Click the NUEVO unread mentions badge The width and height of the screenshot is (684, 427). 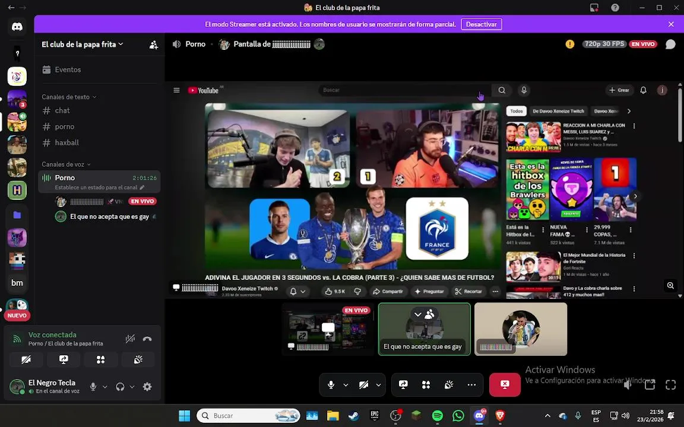point(17,316)
